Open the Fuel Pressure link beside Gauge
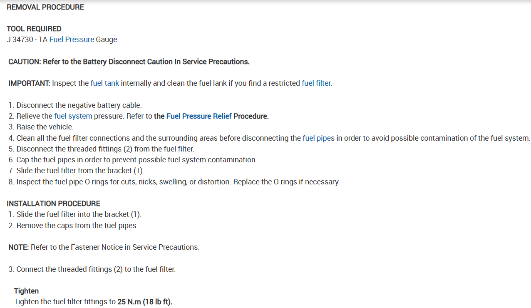Image resolution: width=531 pixels, height=308 pixels. point(72,40)
